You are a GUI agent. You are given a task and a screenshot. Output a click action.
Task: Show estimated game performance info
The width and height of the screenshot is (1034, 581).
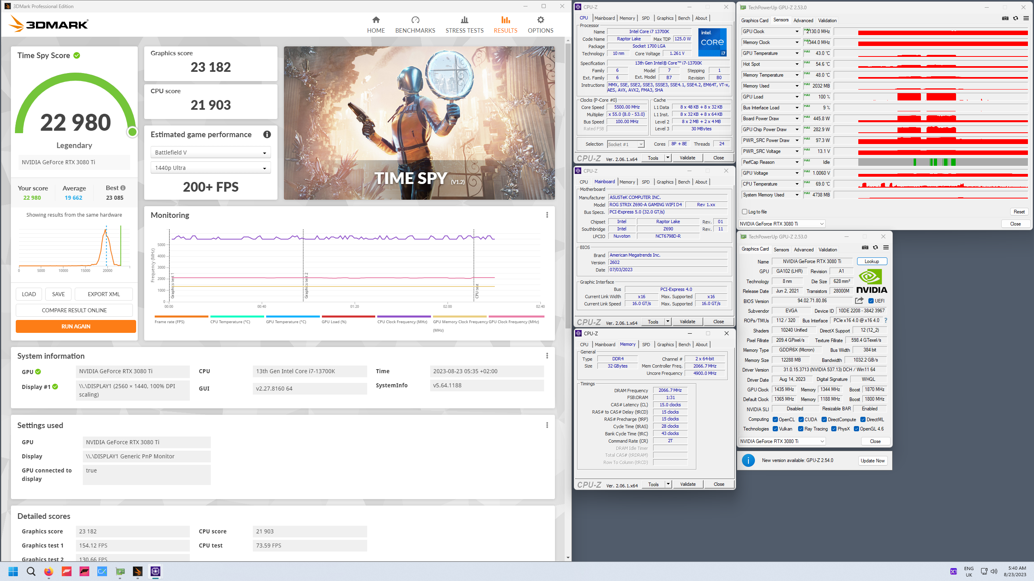pyautogui.click(x=267, y=134)
